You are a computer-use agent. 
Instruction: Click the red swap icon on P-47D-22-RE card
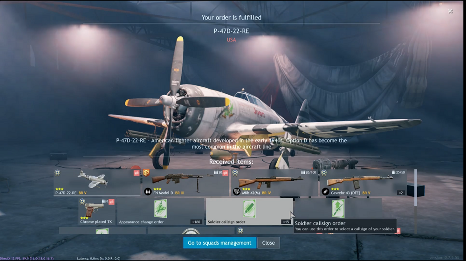(x=137, y=173)
